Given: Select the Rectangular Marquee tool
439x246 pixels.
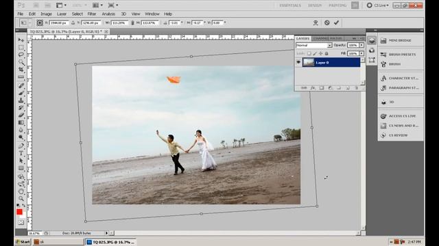Looking at the screenshot, I should pos(21,47).
